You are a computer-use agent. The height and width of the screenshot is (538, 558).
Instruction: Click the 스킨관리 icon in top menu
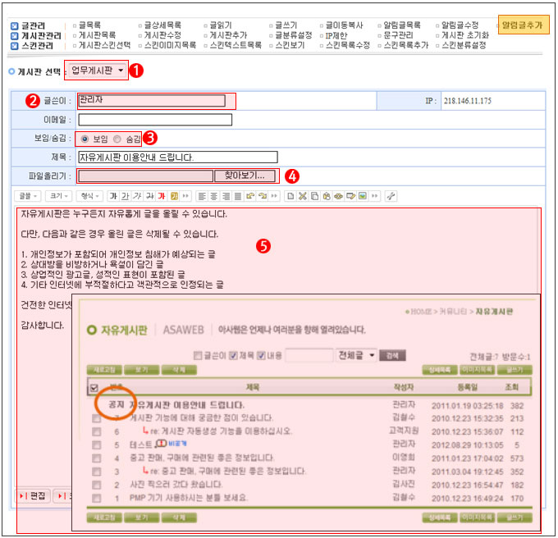pyautogui.click(x=15, y=45)
